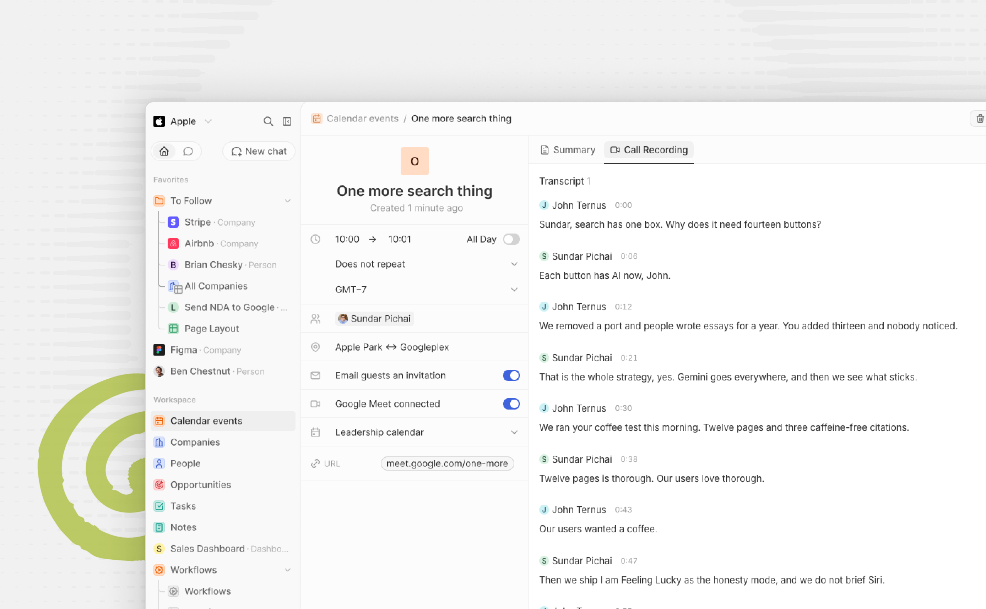Image resolution: width=986 pixels, height=609 pixels.
Task: Click the Figma company icon
Action: coord(159,350)
